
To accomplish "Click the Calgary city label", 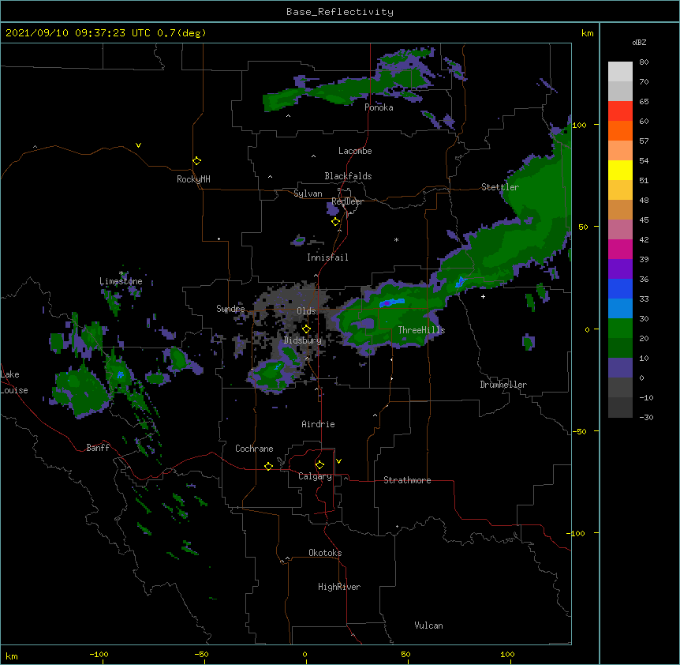I will pos(315,476).
